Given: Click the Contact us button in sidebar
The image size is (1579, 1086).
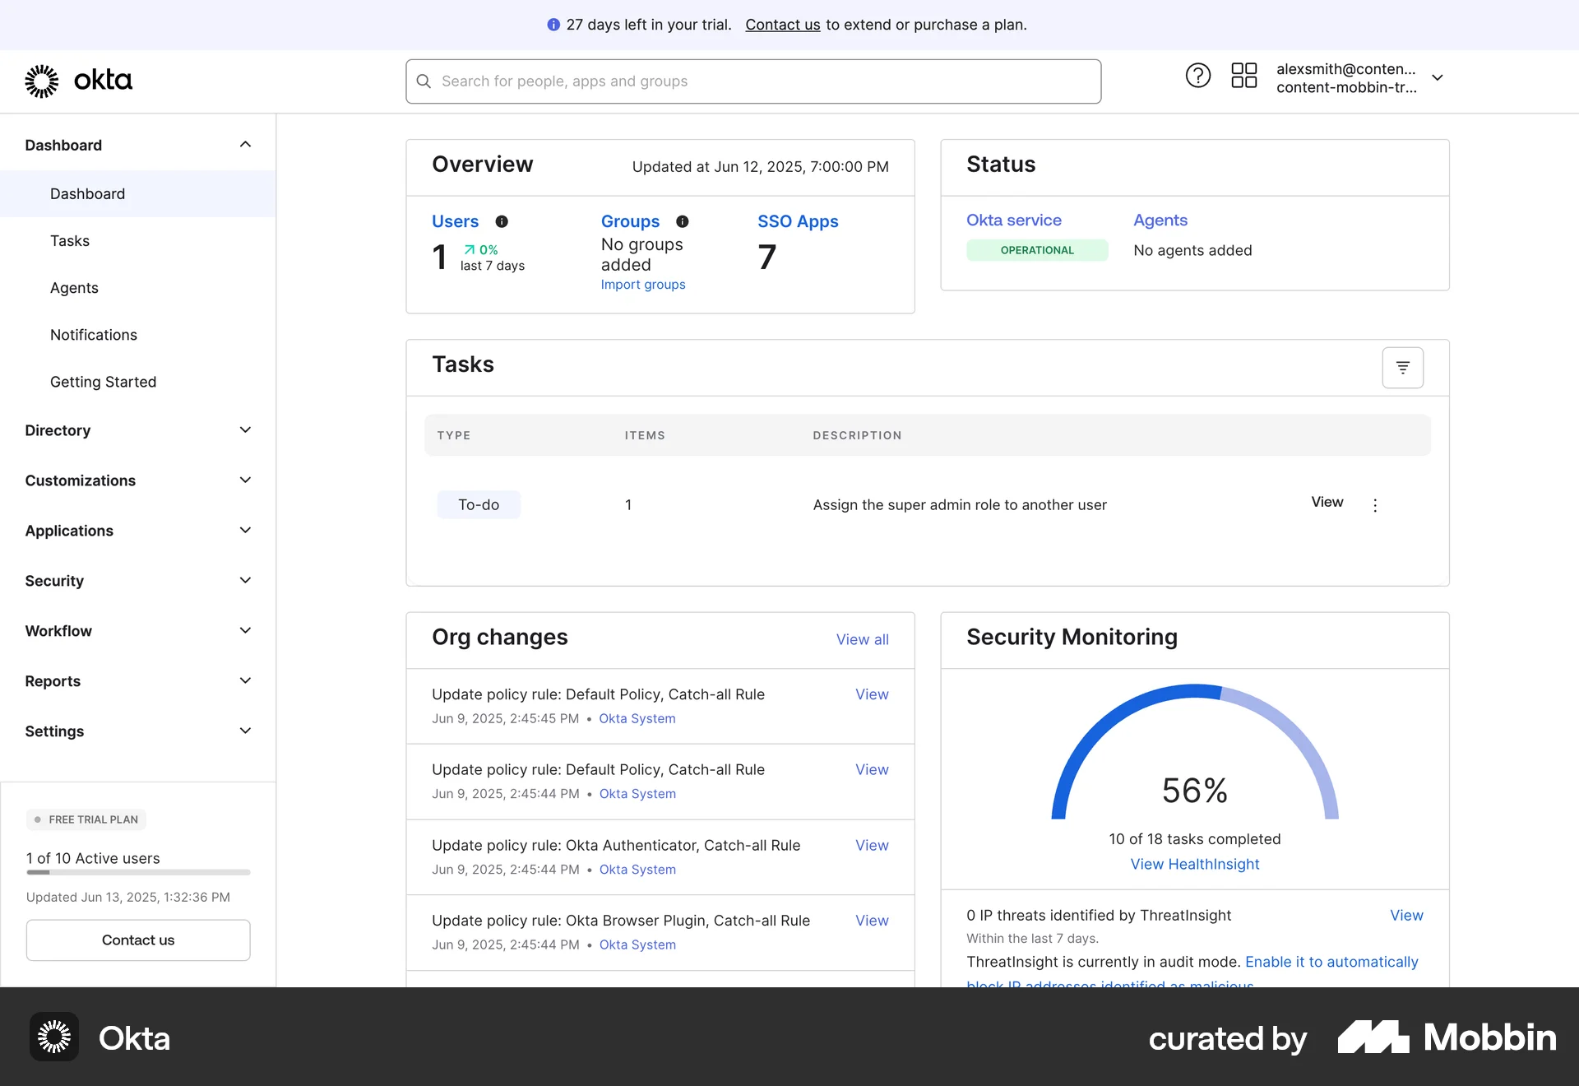Looking at the screenshot, I should [137, 940].
